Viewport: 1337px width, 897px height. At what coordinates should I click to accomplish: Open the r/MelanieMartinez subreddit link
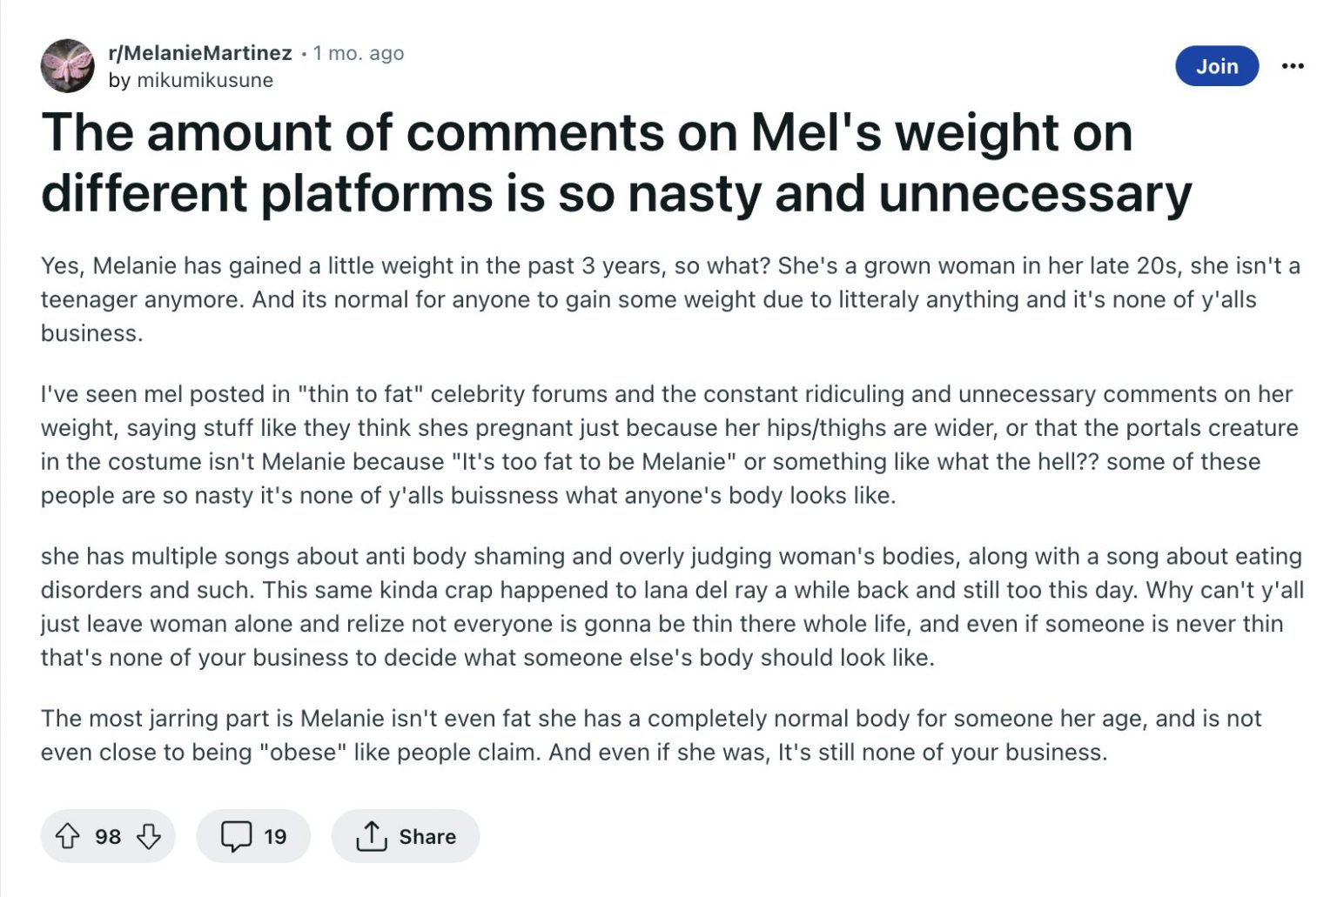(x=200, y=53)
